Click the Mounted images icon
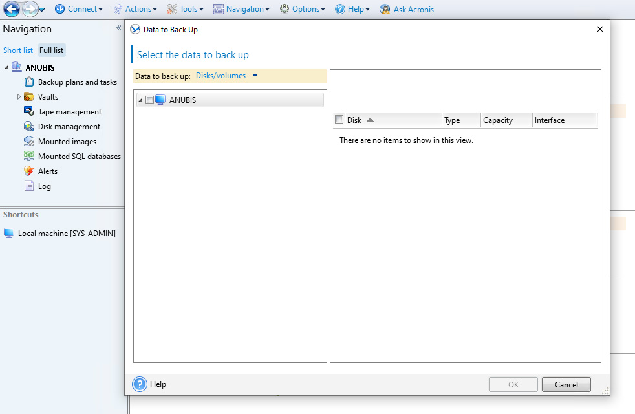 point(28,142)
